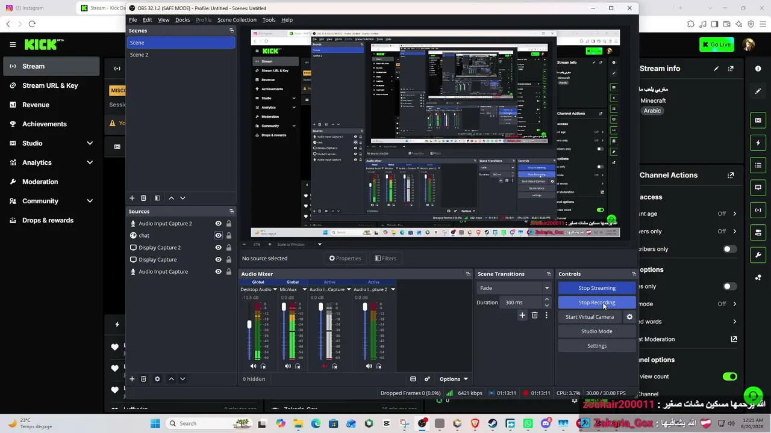Add a new scene with plus icon
Image resolution: width=771 pixels, height=433 pixels.
point(132,198)
